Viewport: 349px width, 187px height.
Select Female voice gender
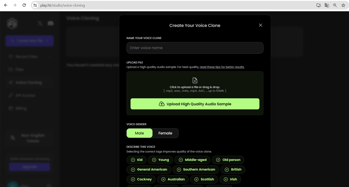[165, 133]
